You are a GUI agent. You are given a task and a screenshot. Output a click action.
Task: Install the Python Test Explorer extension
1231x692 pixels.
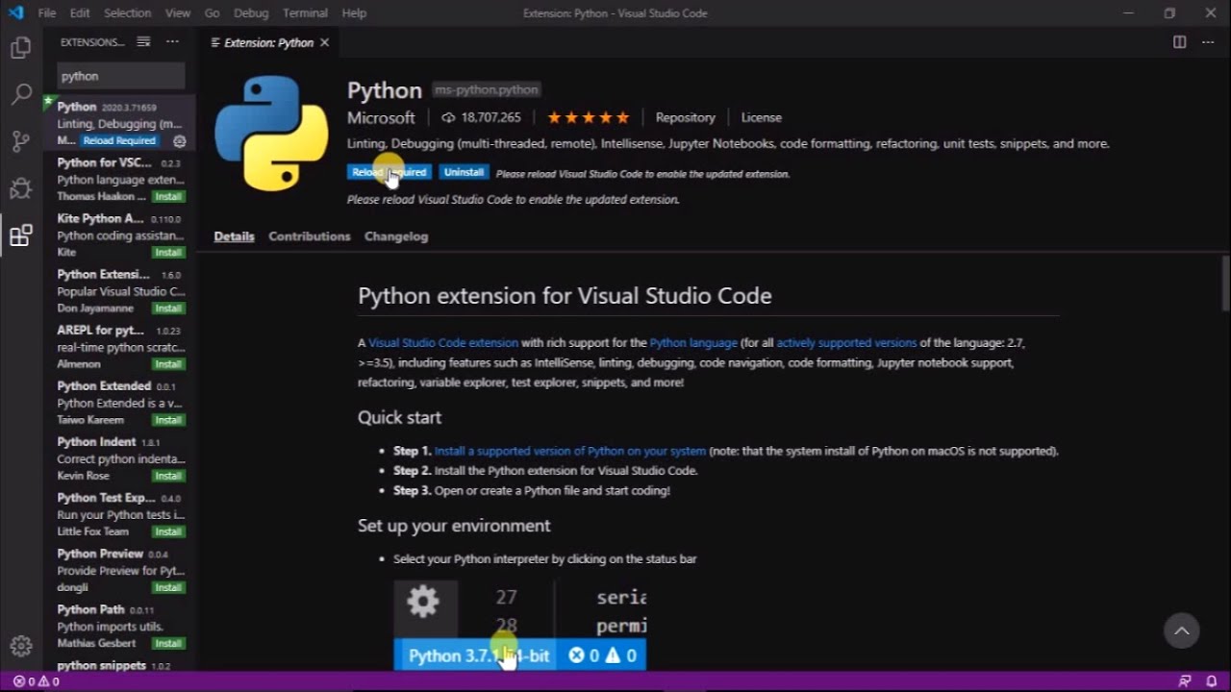click(168, 531)
